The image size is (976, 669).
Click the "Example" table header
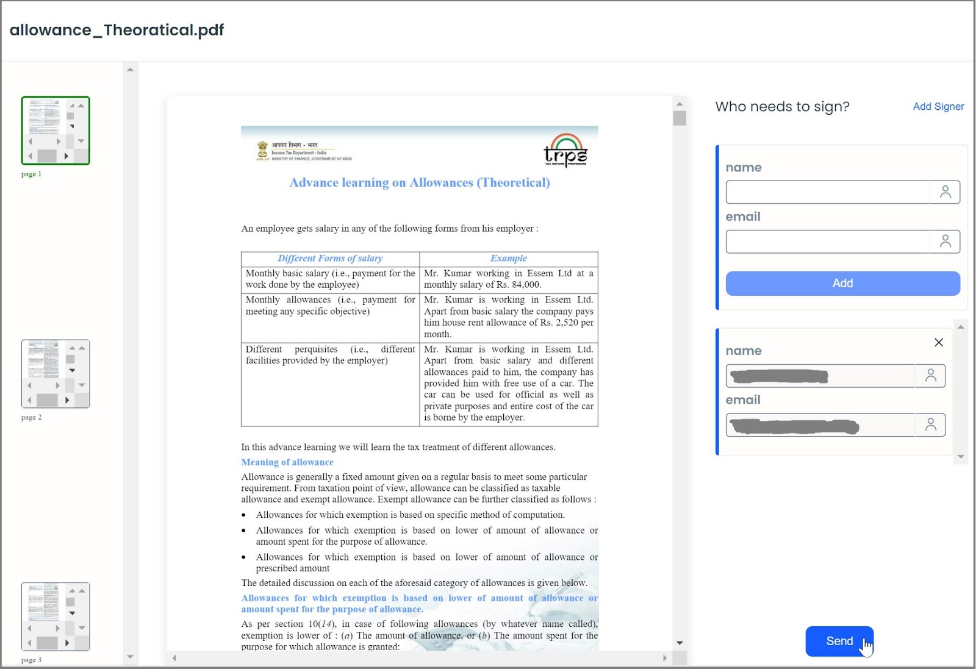[x=509, y=259]
